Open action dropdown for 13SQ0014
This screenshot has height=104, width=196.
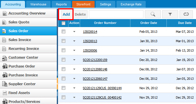point(74,32)
